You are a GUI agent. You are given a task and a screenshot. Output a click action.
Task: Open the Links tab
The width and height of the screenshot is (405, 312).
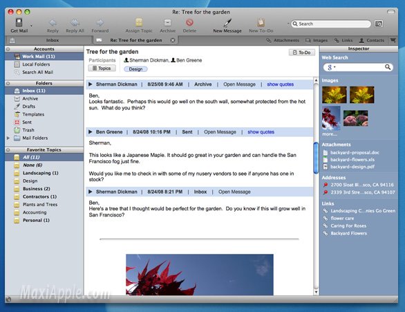click(343, 40)
